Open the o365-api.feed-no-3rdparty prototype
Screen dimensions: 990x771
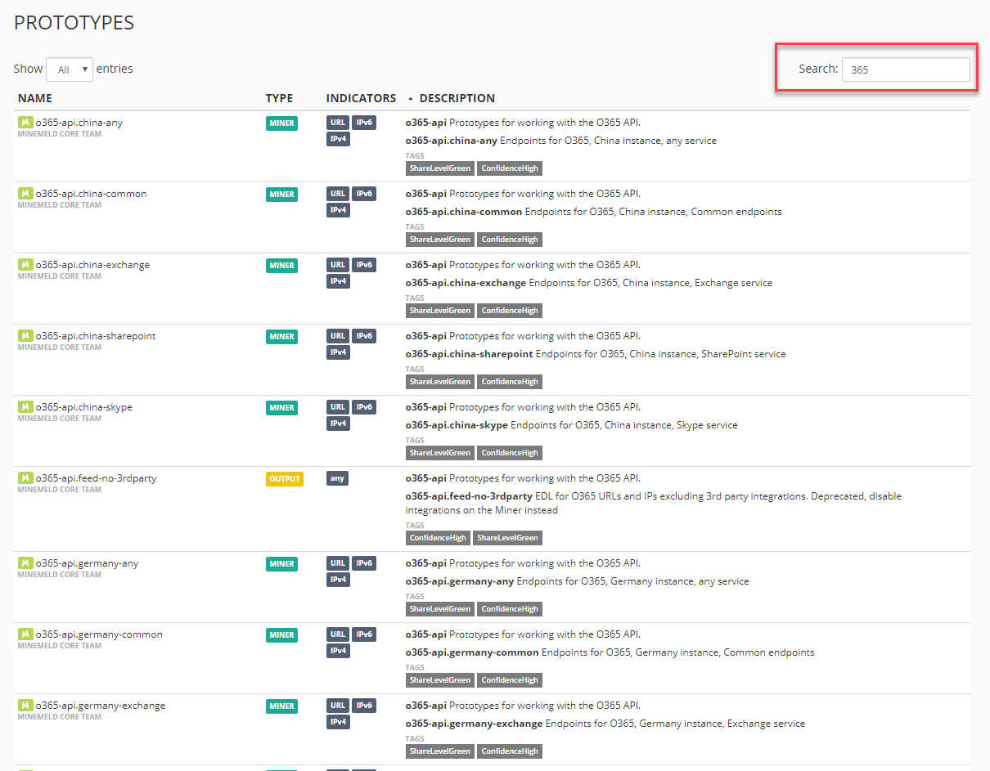96,478
